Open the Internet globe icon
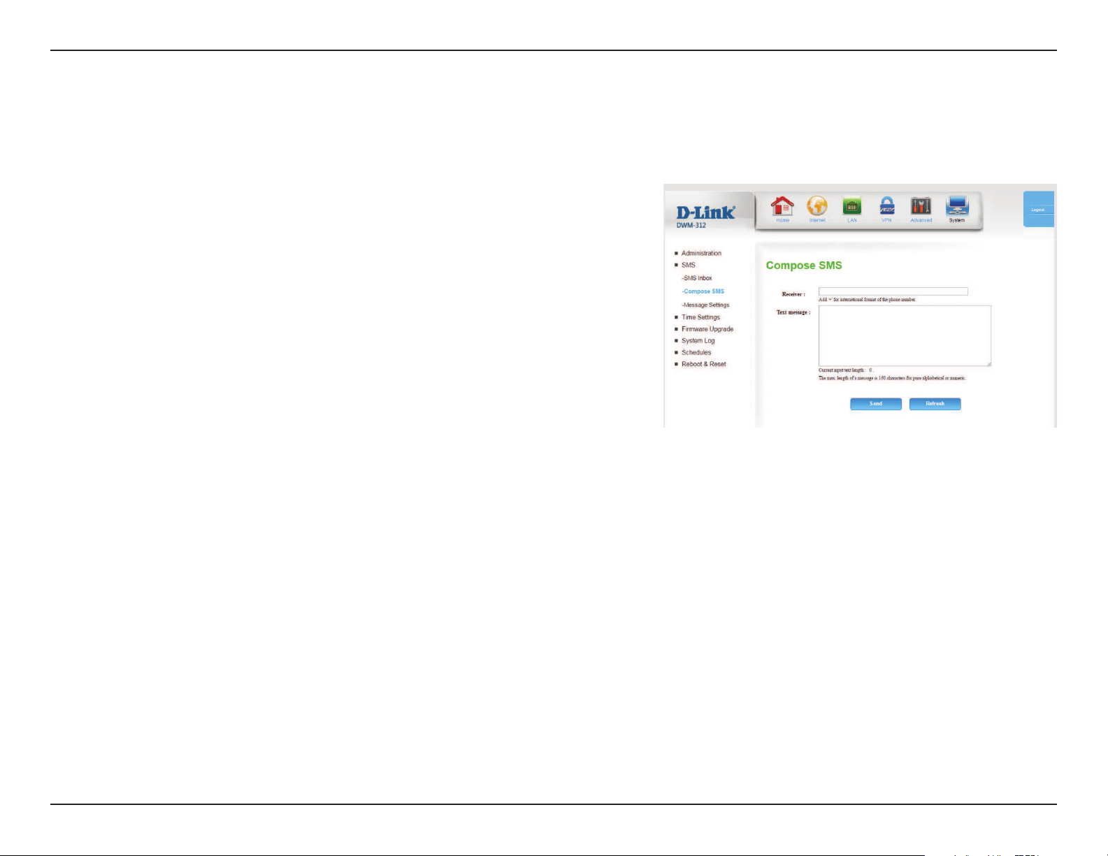1108x856 pixels. 817,209
